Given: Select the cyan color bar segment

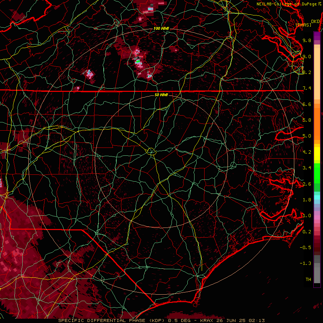Looking at the screenshot, I should pos(317,197).
